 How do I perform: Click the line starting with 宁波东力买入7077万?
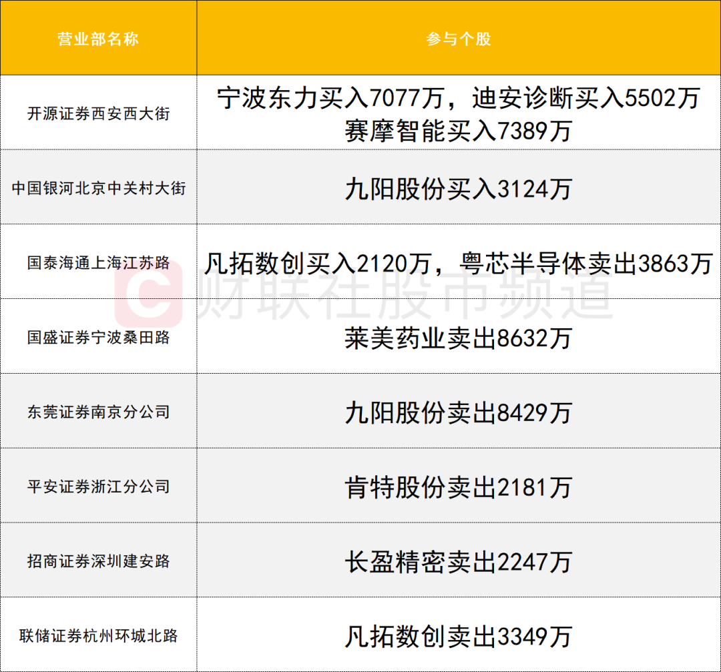click(459, 98)
